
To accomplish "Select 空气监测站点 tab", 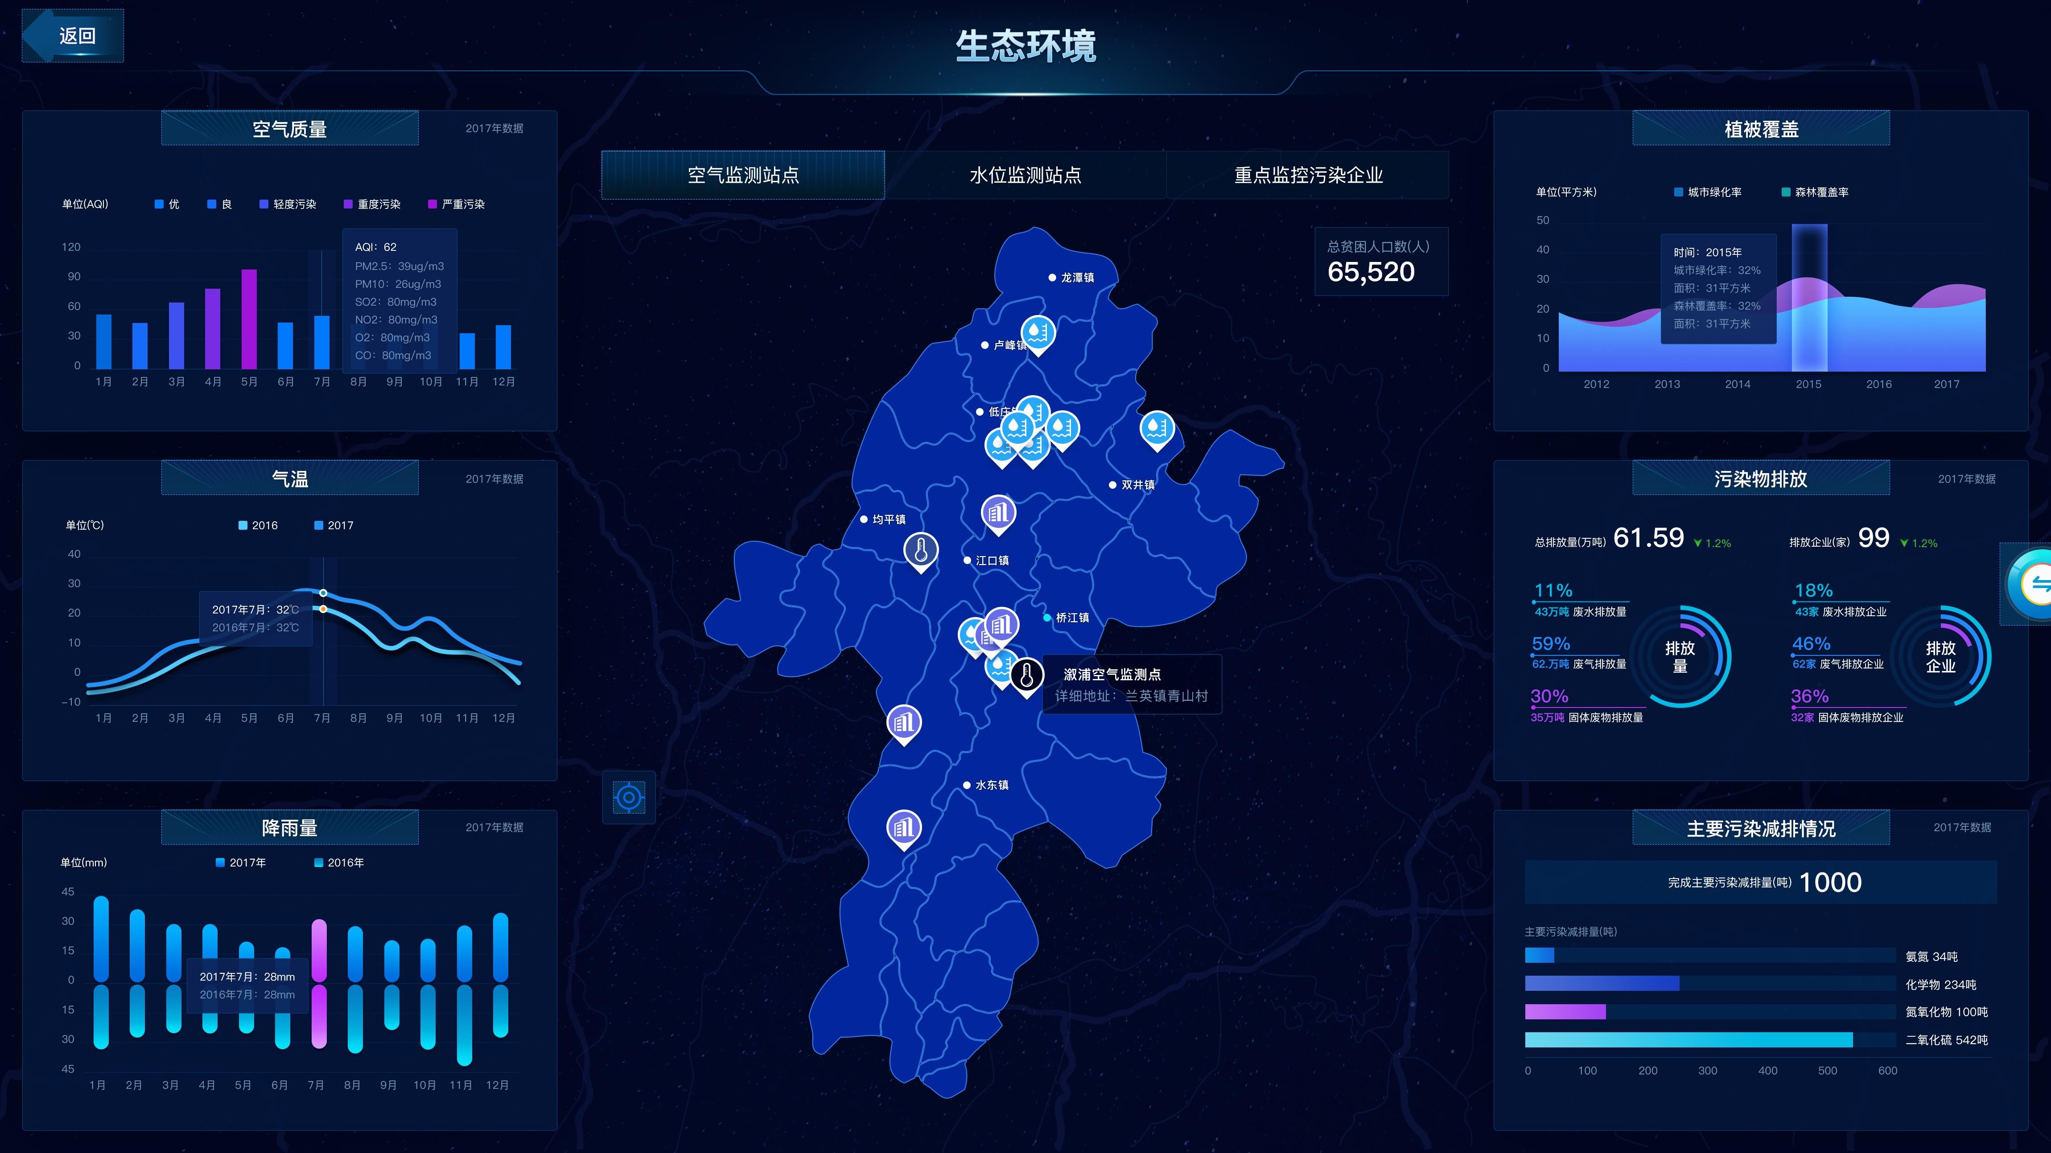I will coord(742,175).
